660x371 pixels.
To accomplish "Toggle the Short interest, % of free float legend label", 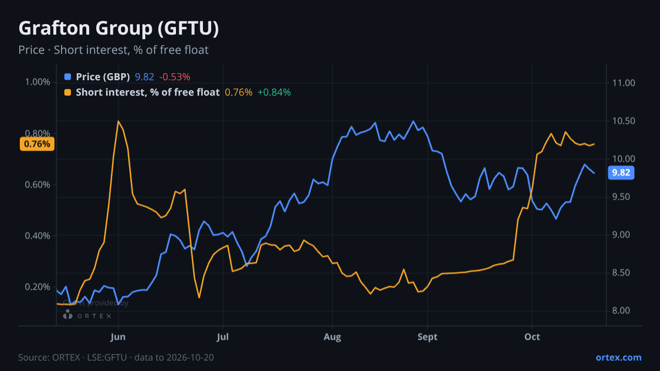I will click(147, 92).
